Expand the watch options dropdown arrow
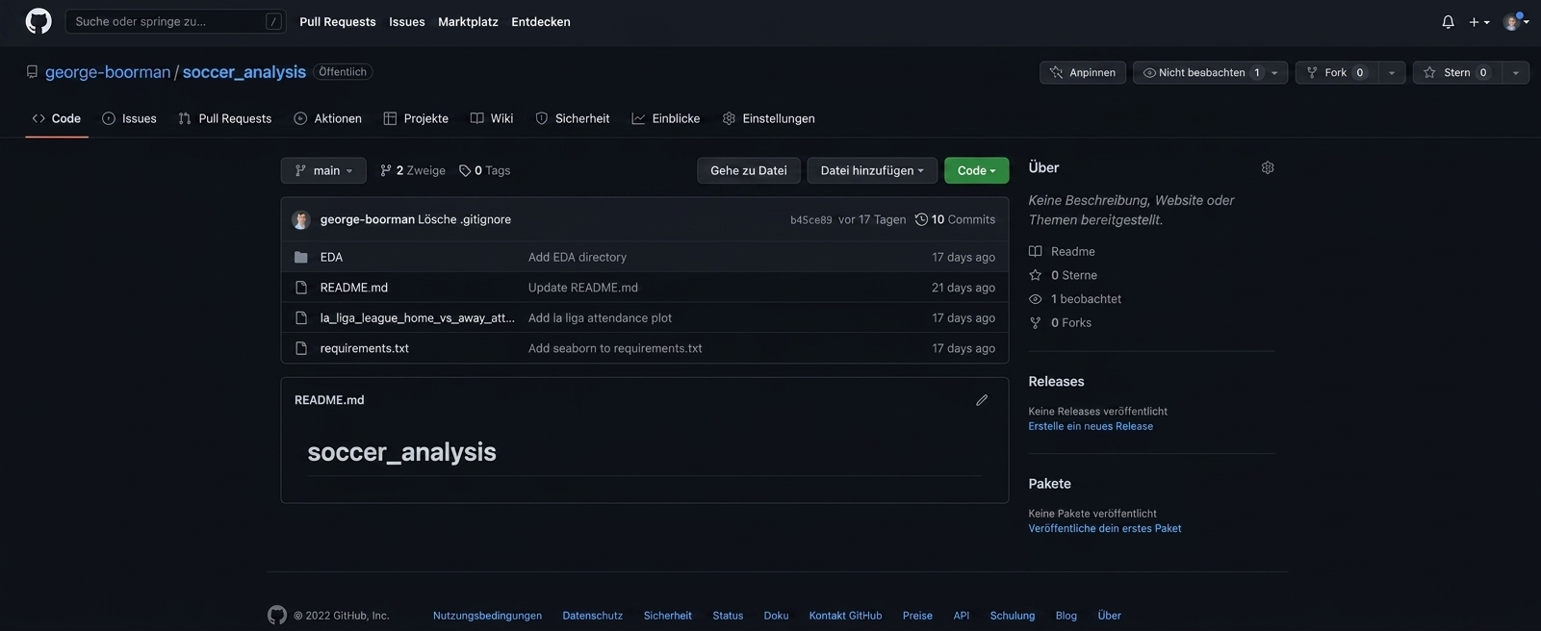The width and height of the screenshot is (1541, 631). (x=1275, y=72)
